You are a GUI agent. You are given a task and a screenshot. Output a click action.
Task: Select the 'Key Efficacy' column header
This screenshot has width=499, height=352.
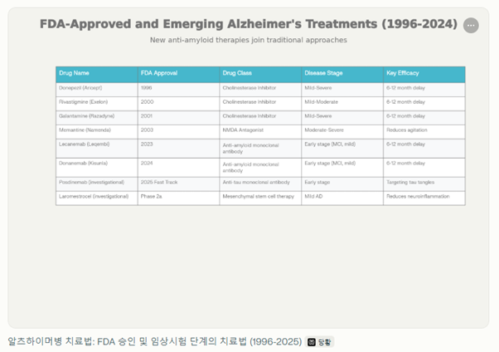(x=424, y=75)
